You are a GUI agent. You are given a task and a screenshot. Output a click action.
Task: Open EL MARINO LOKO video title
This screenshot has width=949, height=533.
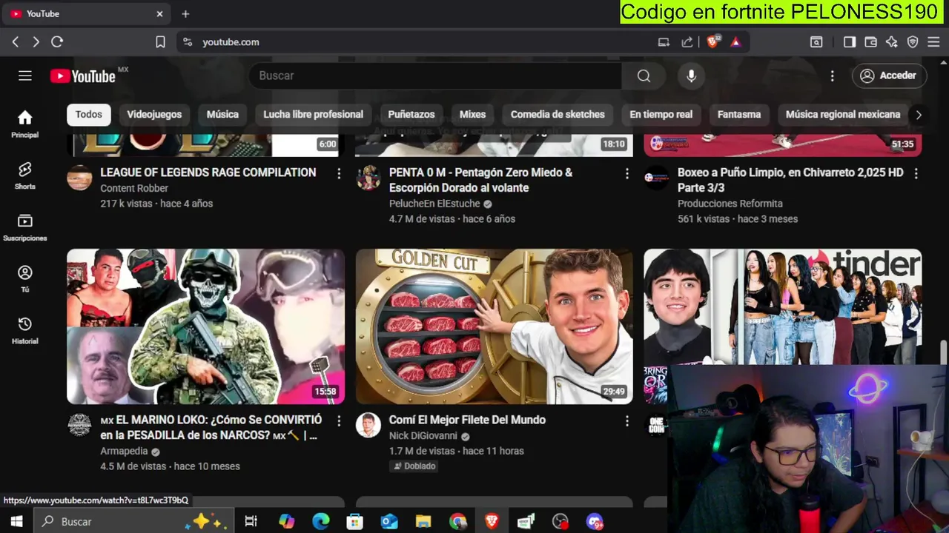click(211, 427)
